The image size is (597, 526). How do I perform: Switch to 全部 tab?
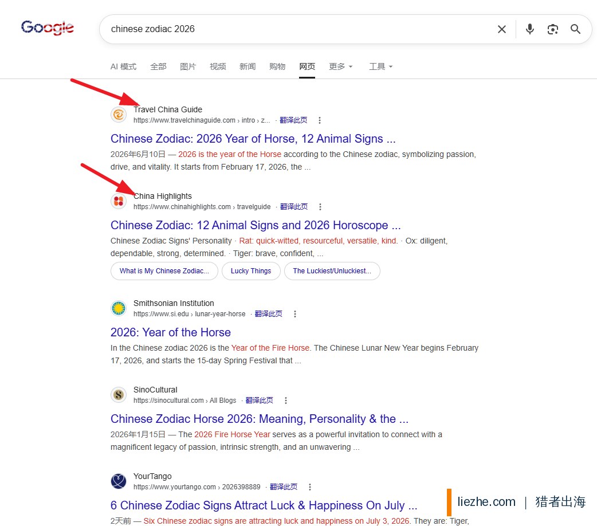pyautogui.click(x=158, y=66)
